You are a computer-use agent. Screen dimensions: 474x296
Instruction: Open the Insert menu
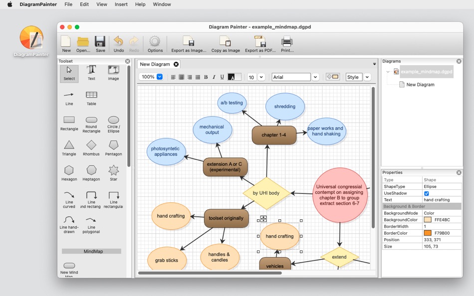pyautogui.click(x=121, y=4)
